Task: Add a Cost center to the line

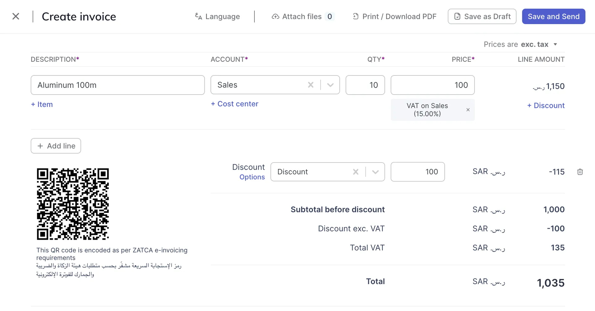Action: (x=235, y=104)
